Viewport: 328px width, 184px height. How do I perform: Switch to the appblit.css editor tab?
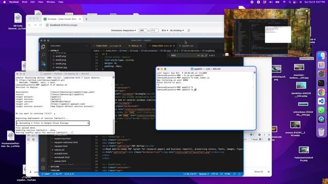click(x=187, y=45)
